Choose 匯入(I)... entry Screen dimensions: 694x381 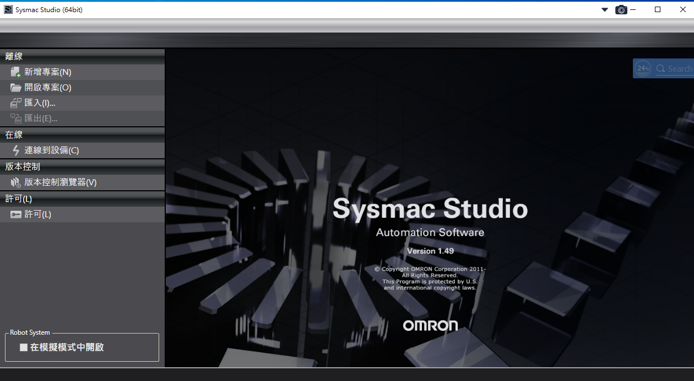tap(83, 103)
